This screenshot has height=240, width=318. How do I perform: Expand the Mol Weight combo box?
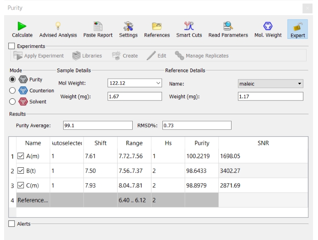pyautogui.click(x=158, y=84)
